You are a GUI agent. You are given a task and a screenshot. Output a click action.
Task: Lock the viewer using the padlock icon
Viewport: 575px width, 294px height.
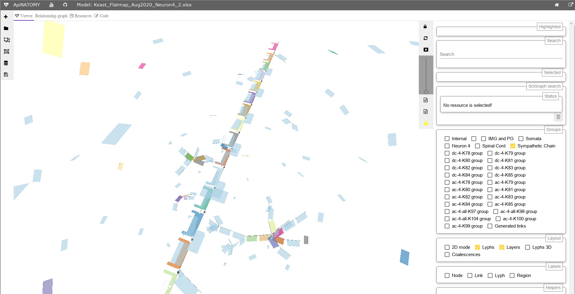click(425, 27)
